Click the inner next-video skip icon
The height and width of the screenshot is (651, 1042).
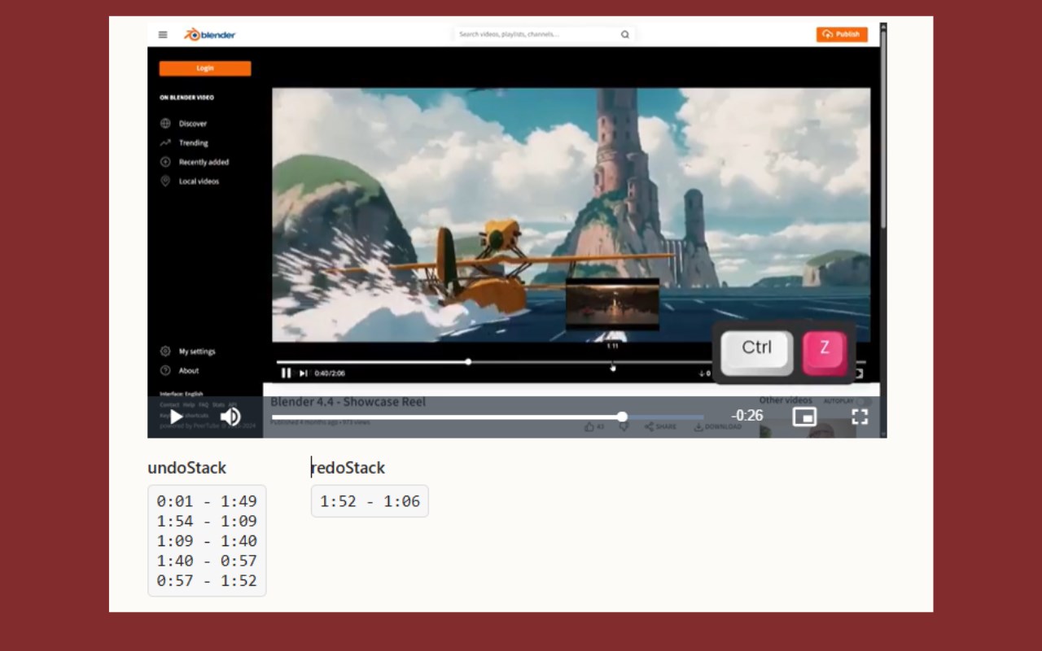pos(303,373)
